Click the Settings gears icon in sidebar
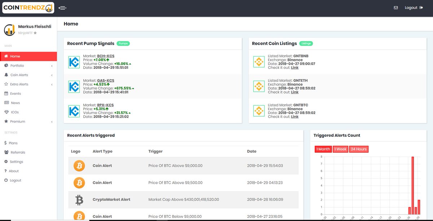433x221 pixels. coord(6,162)
